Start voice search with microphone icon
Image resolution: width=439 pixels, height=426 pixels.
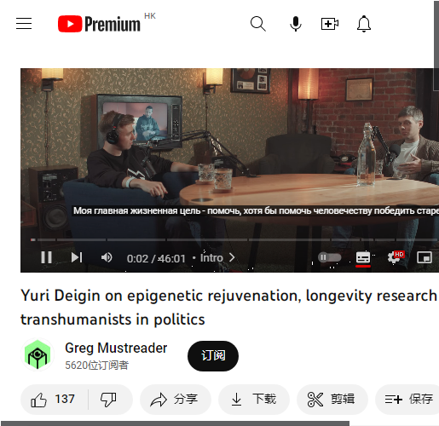[296, 24]
